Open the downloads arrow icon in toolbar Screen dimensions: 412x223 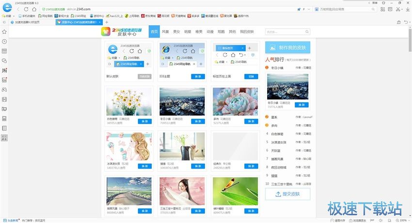point(408,9)
